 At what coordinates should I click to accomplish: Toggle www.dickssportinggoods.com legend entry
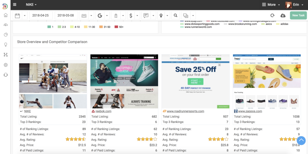200,24
